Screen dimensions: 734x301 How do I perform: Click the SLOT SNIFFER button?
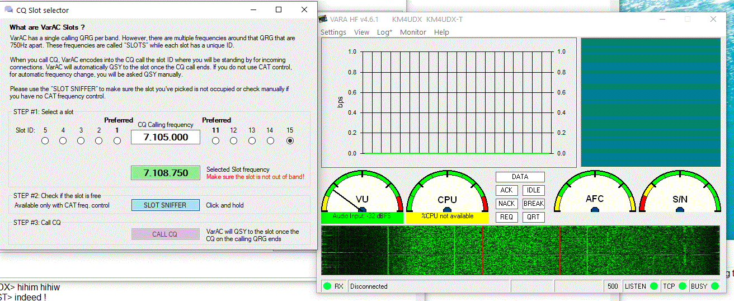pos(165,205)
